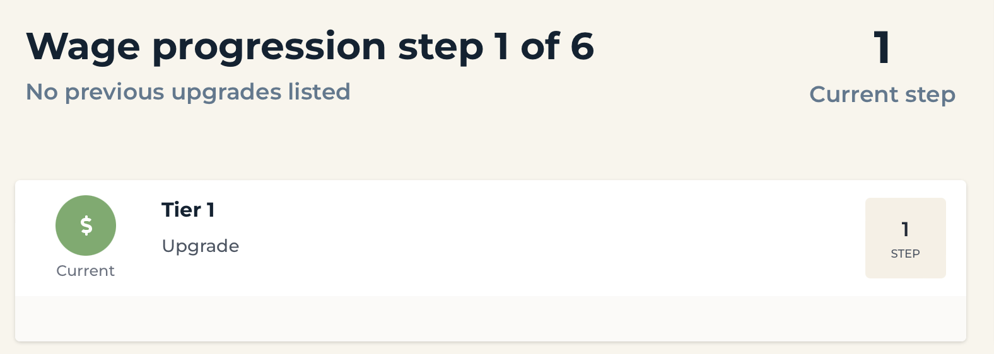Click the large current step number

(882, 47)
